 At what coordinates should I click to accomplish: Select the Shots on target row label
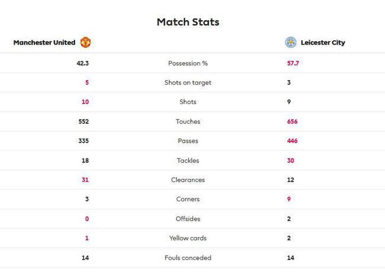(x=188, y=83)
